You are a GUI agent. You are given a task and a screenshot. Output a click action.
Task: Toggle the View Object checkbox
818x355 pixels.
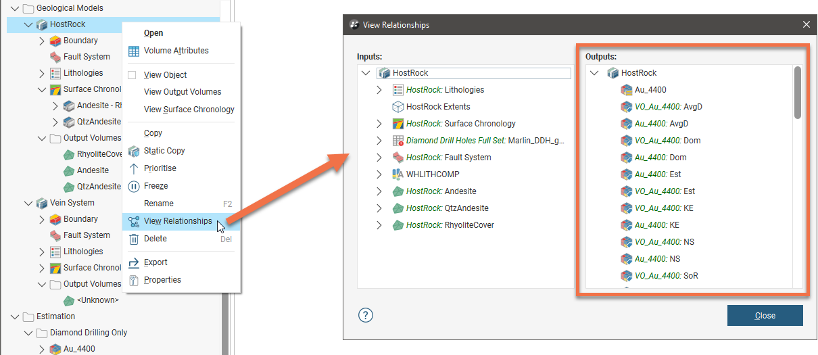(x=132, y=75)
